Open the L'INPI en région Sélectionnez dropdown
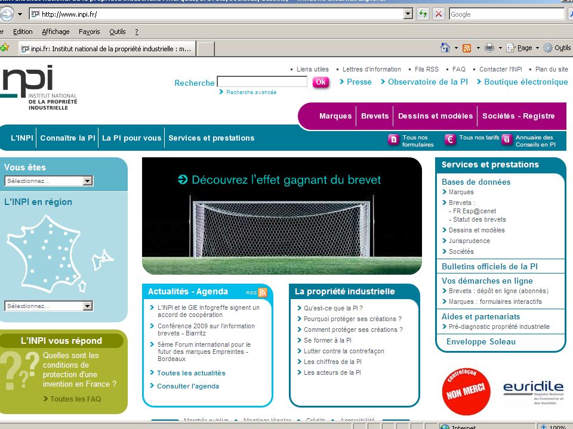Image resolution: width=573 pixels, height=429 pixels. [48, 306]
